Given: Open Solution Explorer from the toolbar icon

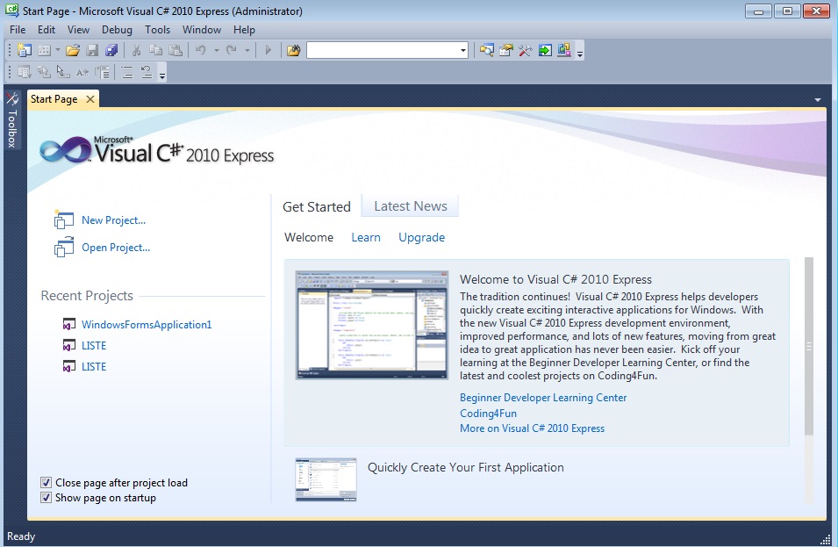Looking at the screenshot, I should (486, 50).
